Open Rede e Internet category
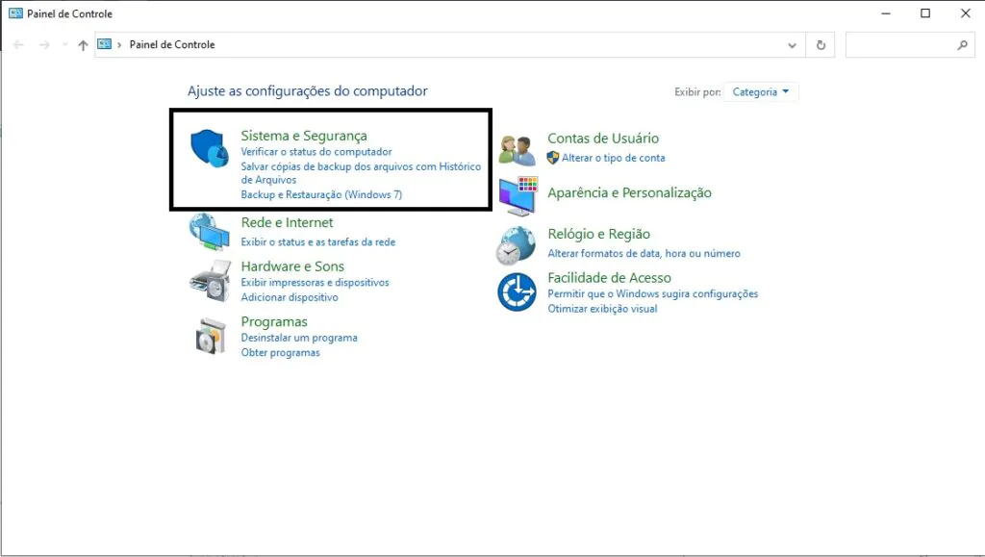985x557 pixels. [x=287, y=222]
